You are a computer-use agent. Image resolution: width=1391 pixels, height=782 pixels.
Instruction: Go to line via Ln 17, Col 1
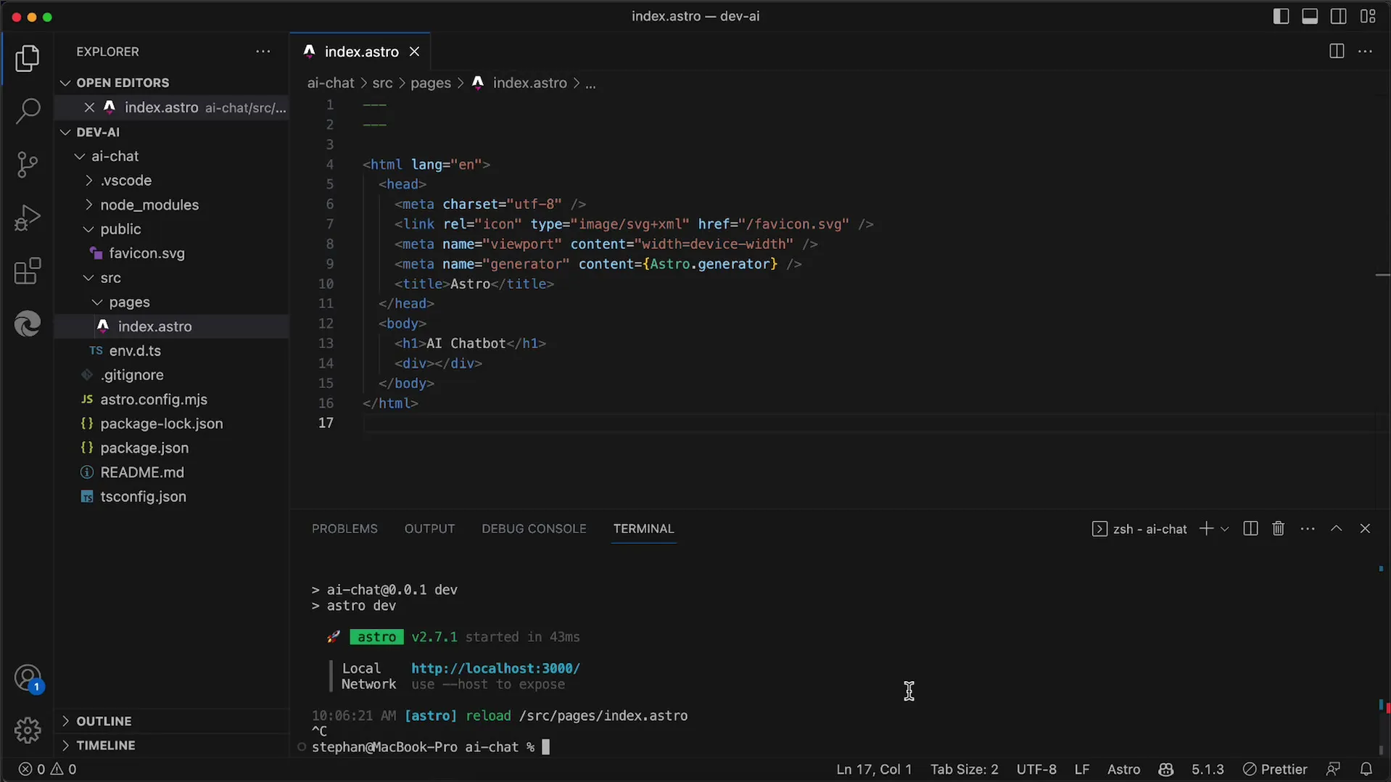(x=873, y=769)
